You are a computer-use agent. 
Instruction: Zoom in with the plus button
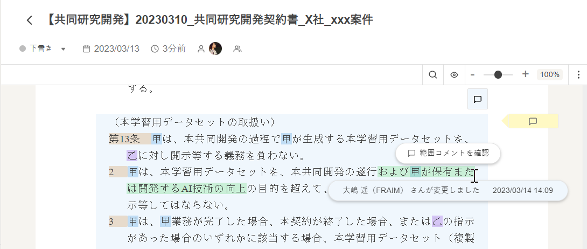point(525,74)
